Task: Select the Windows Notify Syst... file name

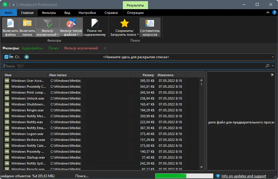Action: 28,163
